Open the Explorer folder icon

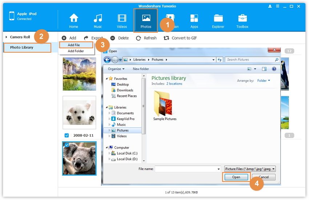tap(218, 18)
